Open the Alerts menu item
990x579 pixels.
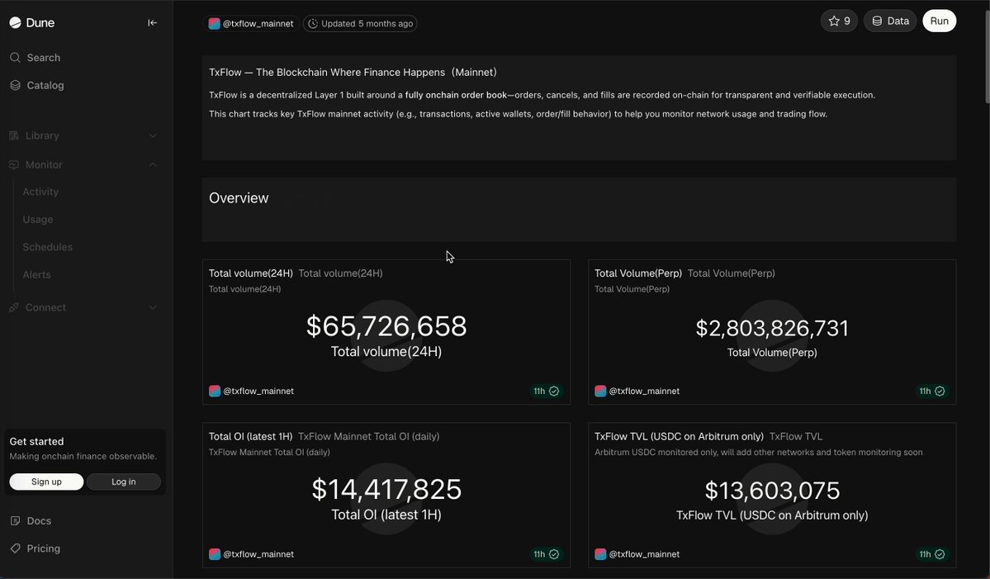point(36,275)
